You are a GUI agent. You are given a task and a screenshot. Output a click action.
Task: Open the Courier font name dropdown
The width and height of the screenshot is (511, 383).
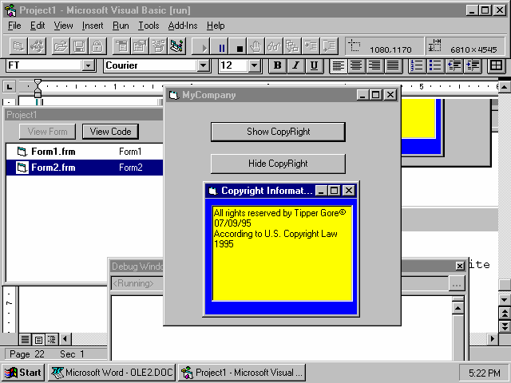coord(204,65)
